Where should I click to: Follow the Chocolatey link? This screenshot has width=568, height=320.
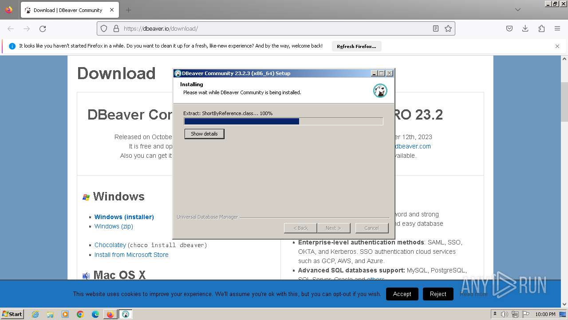point(110,245)
